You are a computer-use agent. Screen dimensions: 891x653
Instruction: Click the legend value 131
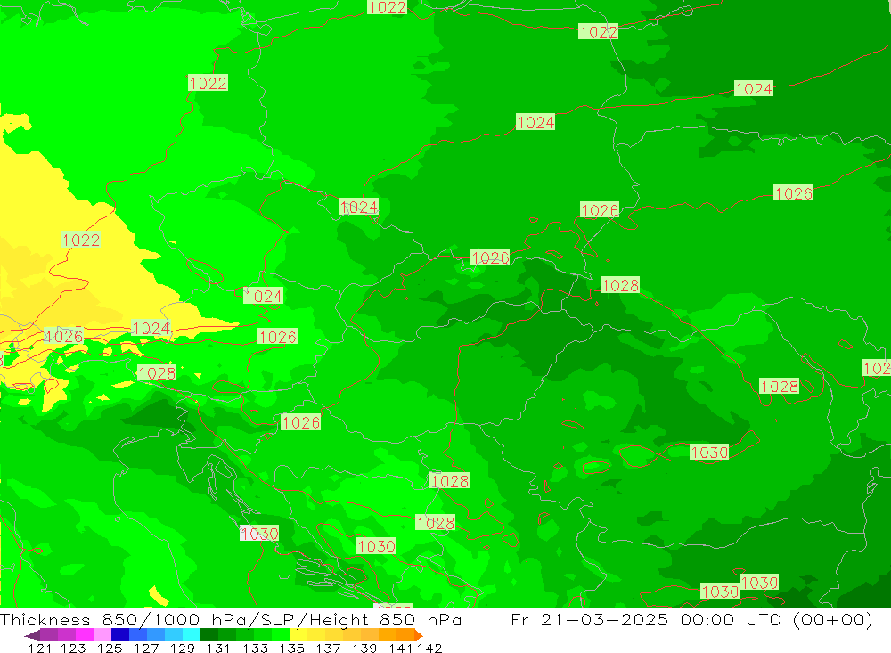(x=218, y=648)
